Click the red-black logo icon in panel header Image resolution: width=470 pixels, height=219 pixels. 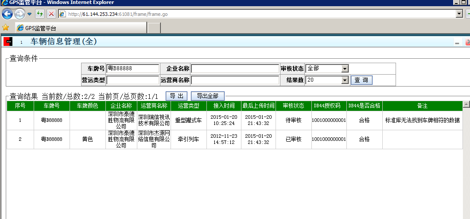pos(8,42)
